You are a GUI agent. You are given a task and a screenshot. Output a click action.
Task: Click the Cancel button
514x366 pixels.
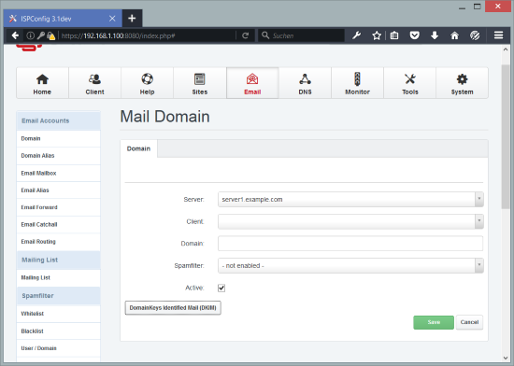coord(469,322)
